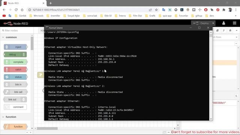Select the inject node in palette
Image resolution: width=240 pixels, height=135 pixels.
click(15, 47)
